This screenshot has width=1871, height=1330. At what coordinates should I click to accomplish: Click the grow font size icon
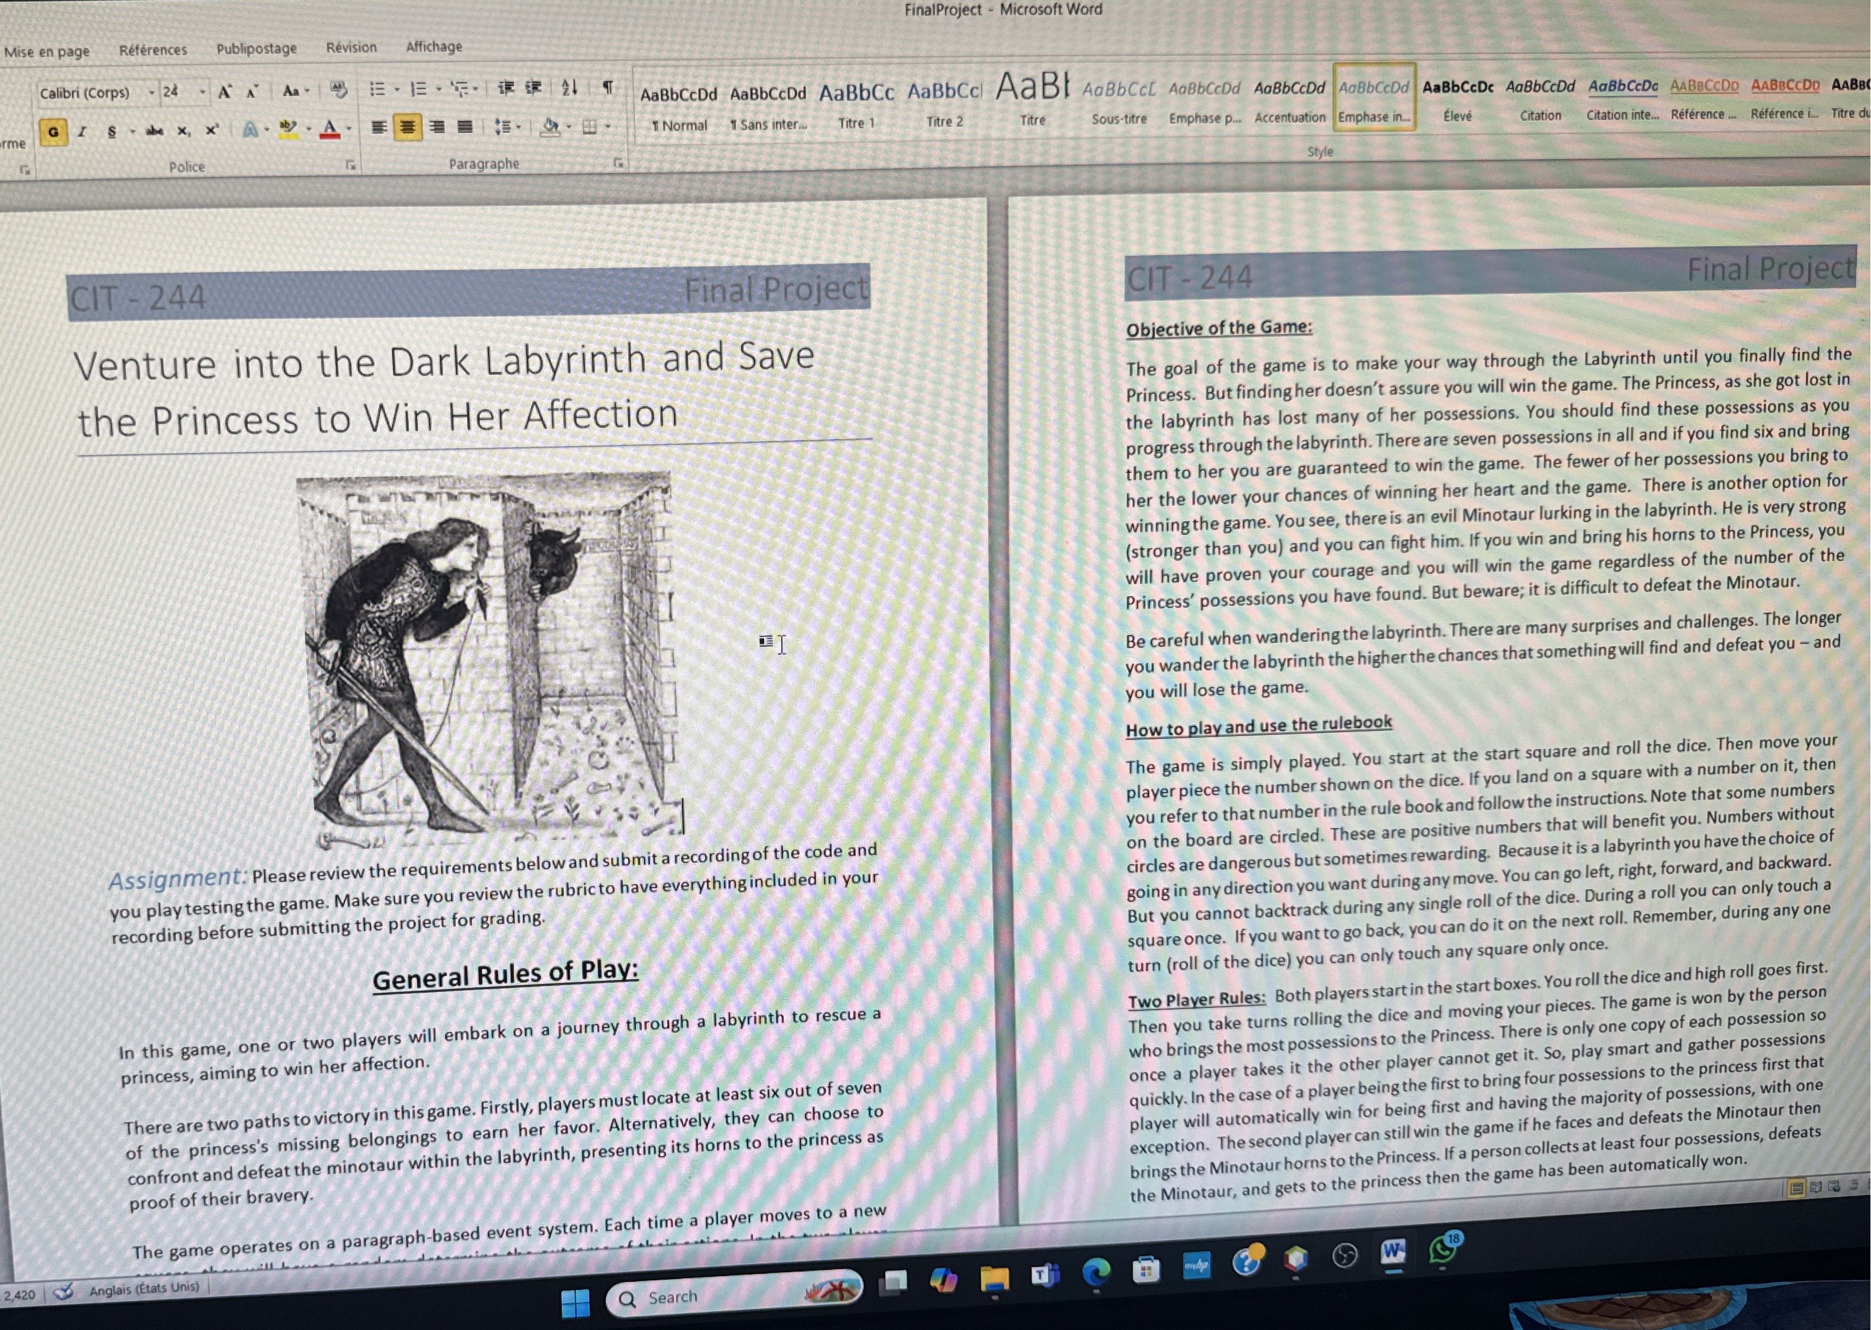coord(224,92)
